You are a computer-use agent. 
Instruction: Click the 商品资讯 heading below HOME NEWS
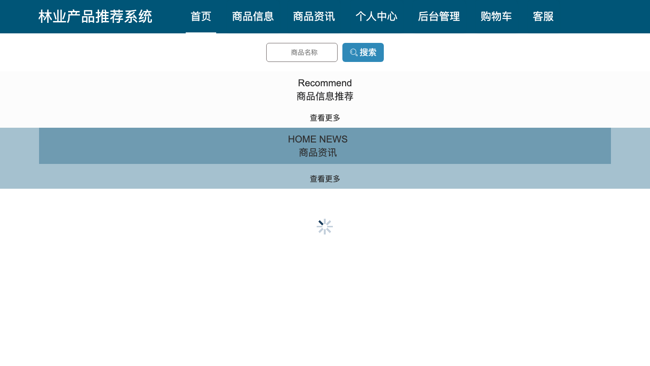[318, 152]
